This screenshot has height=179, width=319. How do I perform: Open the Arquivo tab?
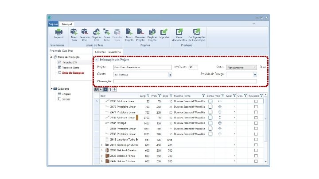coord(53,24)
